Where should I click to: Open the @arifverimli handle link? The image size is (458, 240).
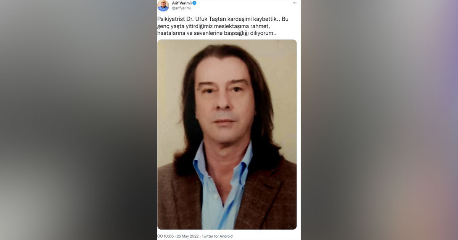(182, 8)
